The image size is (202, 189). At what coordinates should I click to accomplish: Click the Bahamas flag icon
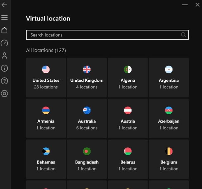pos(46,151)
